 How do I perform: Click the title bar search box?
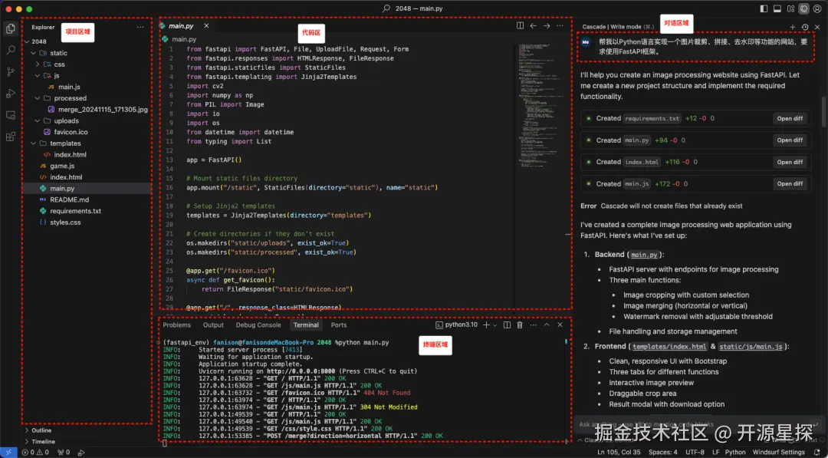coord(413,8)
